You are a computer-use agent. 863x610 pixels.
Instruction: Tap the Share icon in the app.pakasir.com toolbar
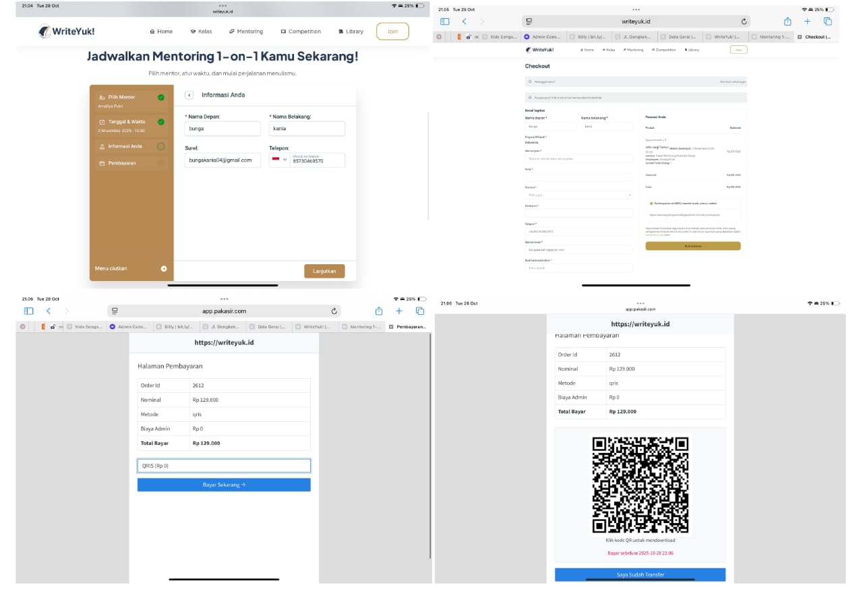point(379,310)
